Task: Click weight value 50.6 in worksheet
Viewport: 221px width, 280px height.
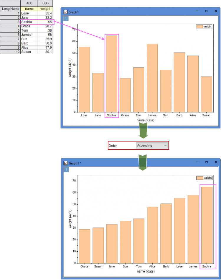Action: coord(45,43)
